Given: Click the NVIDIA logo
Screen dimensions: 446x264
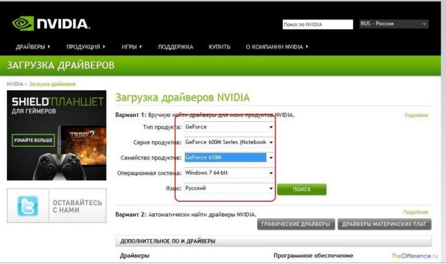Looking at the screenshot, I should pos(51,24).
